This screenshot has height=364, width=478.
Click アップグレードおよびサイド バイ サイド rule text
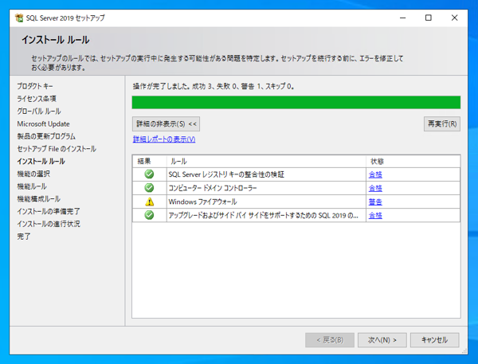(264, 216)
